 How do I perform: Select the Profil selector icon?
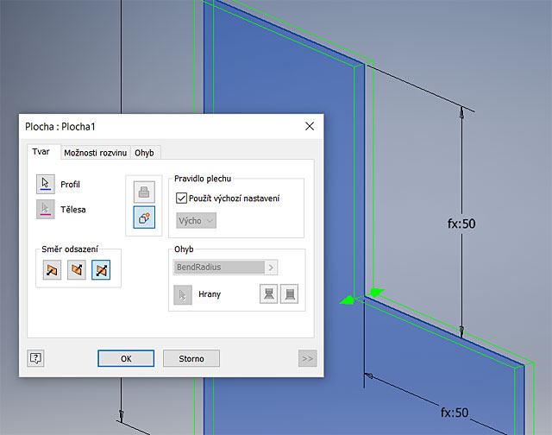point(46,184)
